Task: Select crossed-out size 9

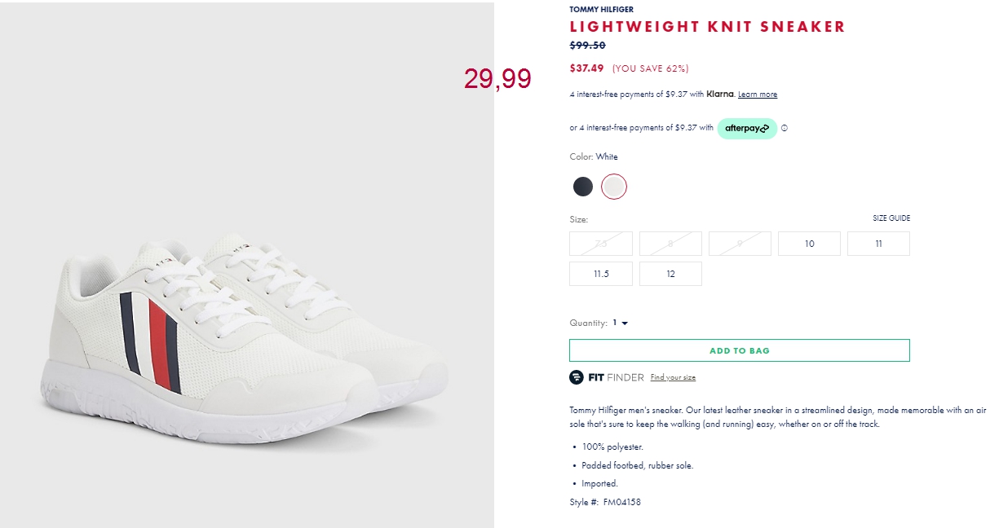Action: click(x=740, y=244)
